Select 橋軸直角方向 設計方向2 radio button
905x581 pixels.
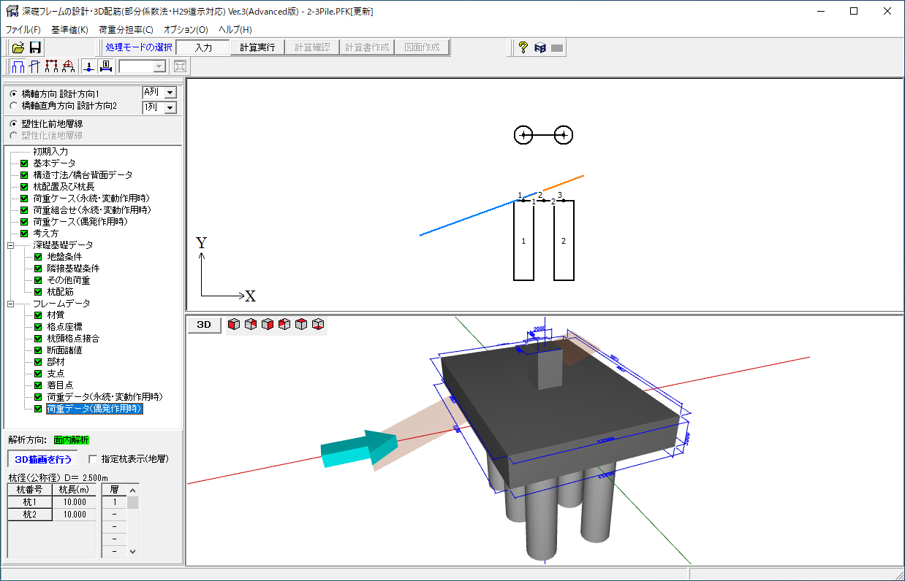tap(13, 106)
